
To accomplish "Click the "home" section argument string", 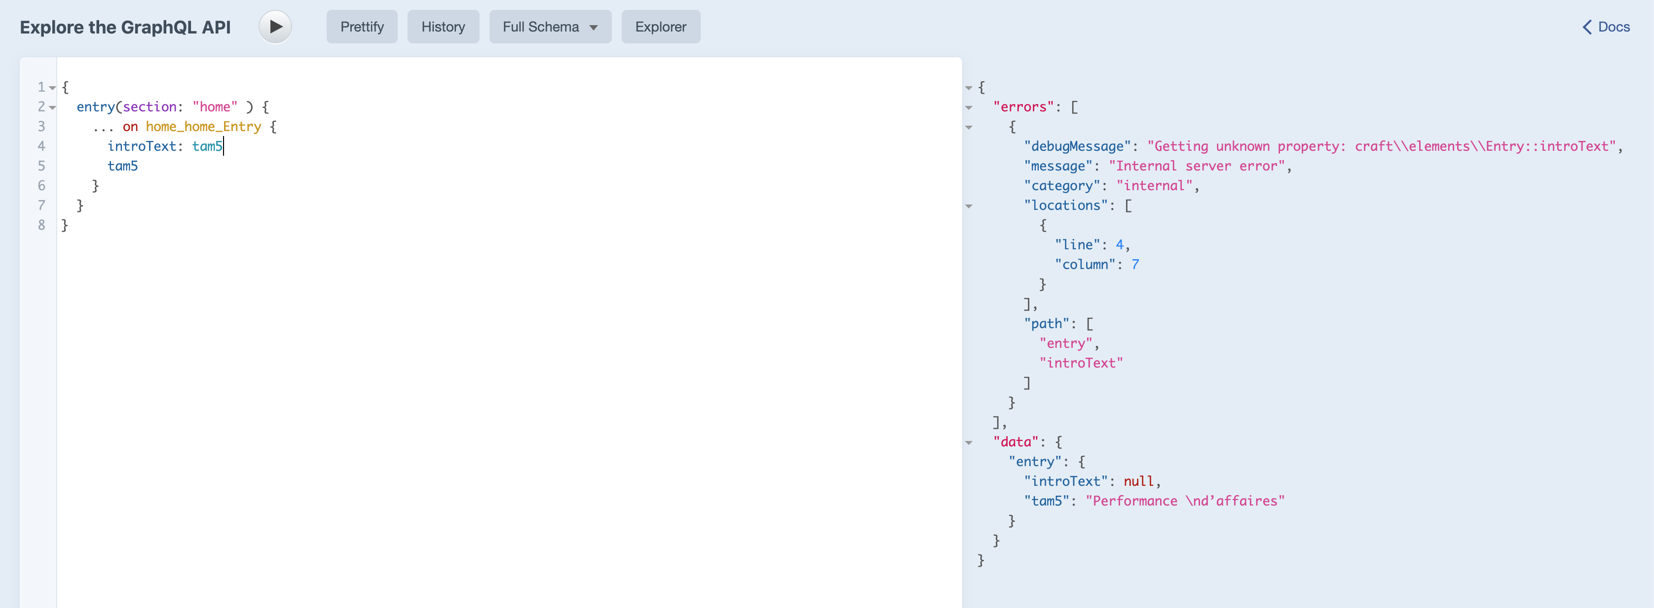I will tap(215, 107).
